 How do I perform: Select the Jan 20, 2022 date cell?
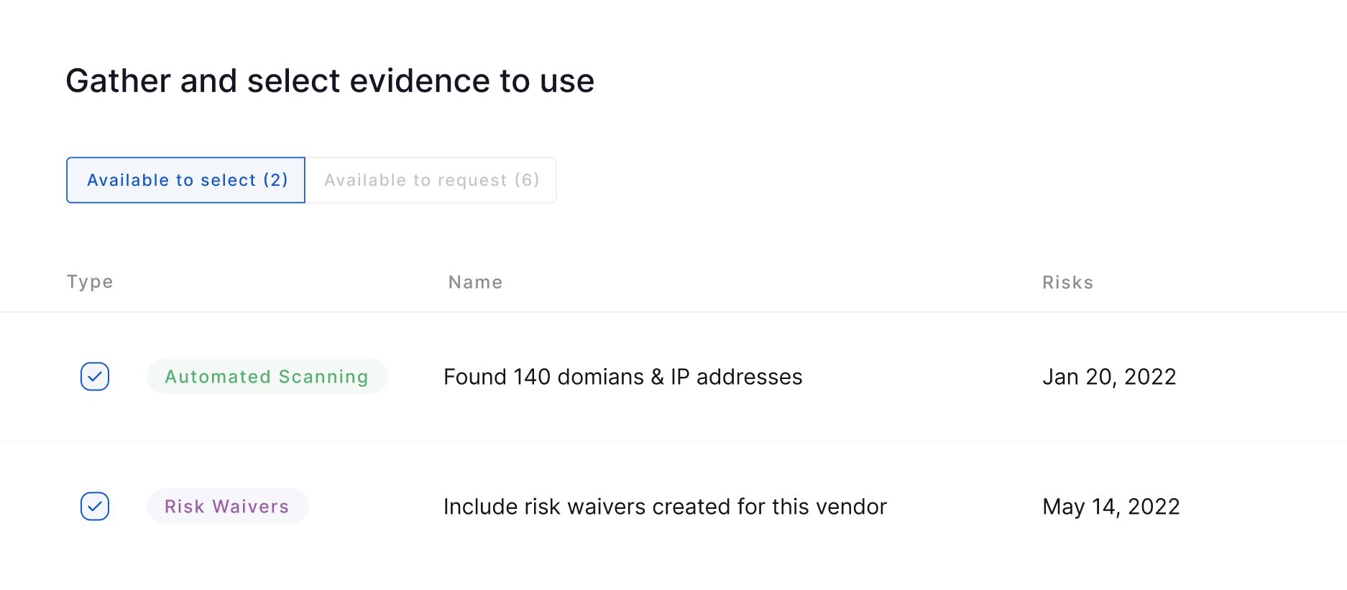[x=1109, y=377]
